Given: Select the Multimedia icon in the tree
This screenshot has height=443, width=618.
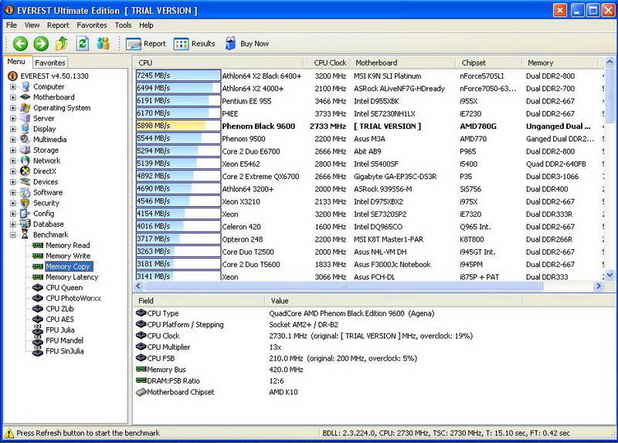Looking at the screenshot, I should 25,140.
